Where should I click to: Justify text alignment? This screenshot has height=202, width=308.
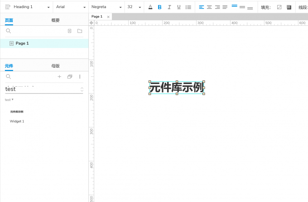225,7
